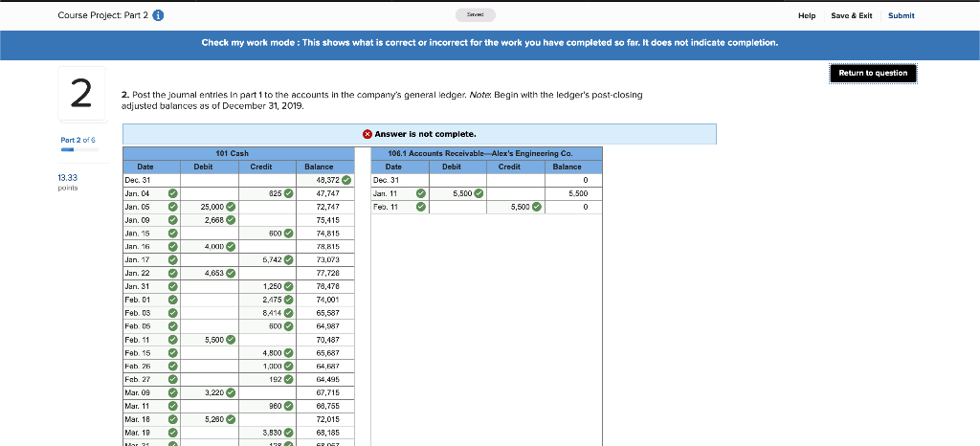Viewport: 980px width, 446px height.
Task: Click the check icon beside Cash Mar. 09 date
Action: pyautogui.click(x=172, y=393)
